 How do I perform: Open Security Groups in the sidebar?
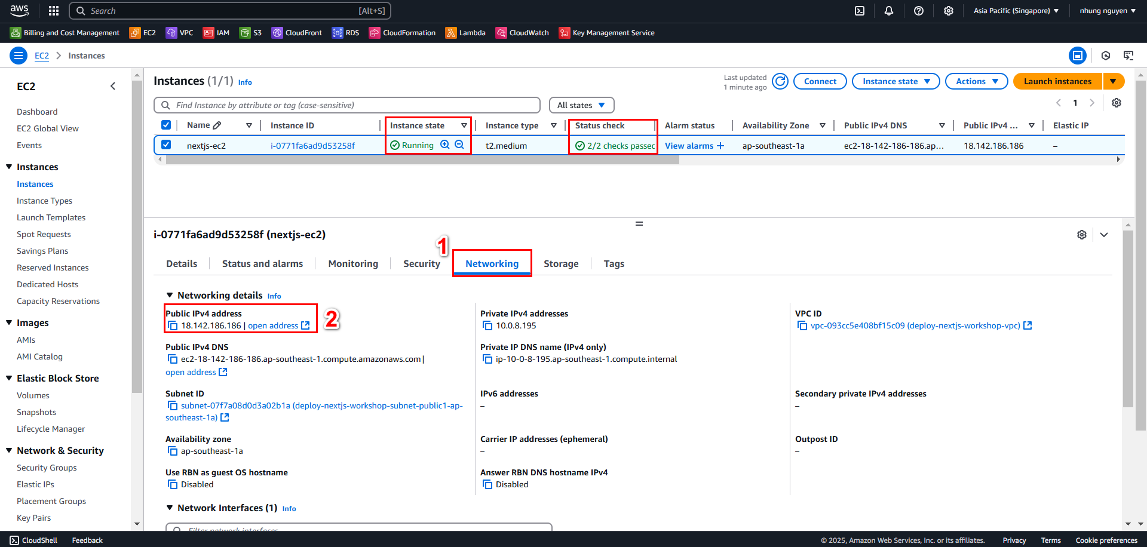coord(47,468)
